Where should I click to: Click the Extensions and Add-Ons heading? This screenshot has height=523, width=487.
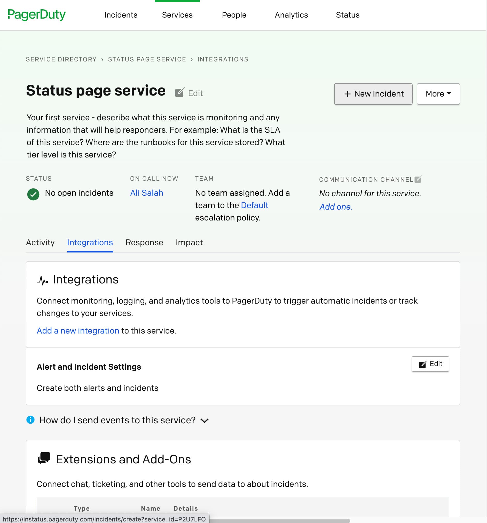(123, 459)
